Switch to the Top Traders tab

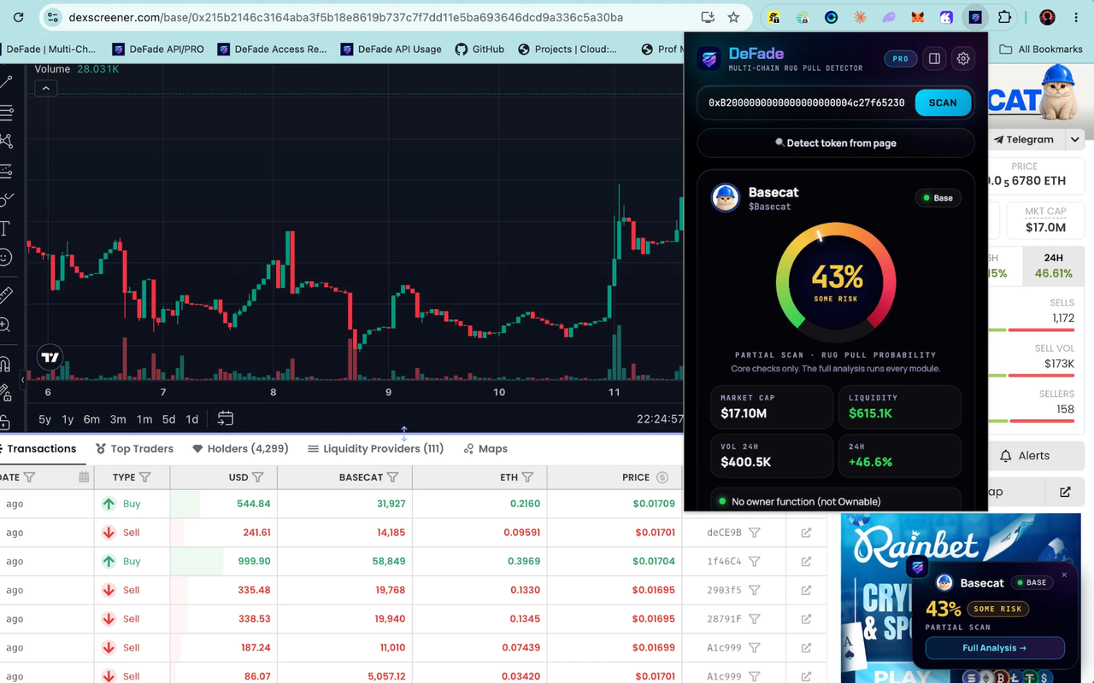(134, 448)
